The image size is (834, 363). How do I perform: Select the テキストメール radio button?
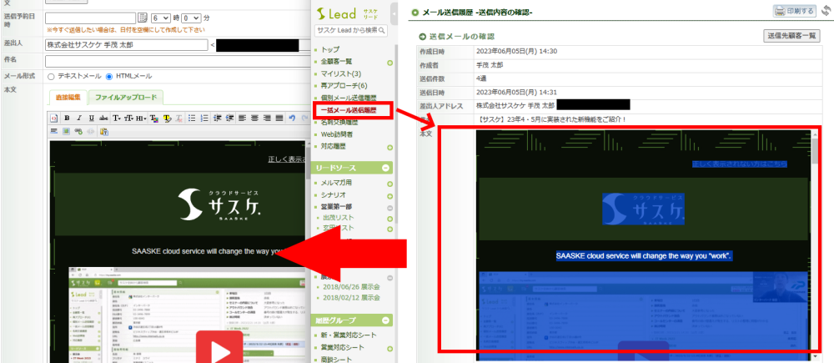[x=51, y=77]
